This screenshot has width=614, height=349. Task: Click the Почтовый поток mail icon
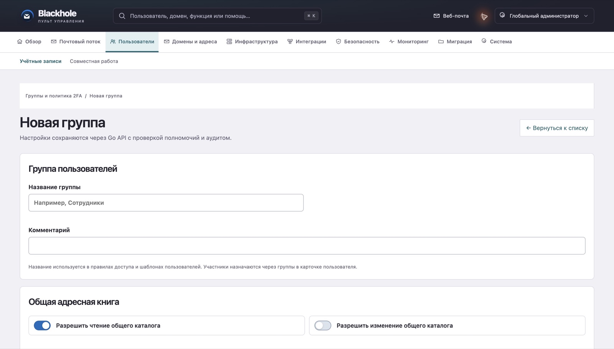point(54,41)
